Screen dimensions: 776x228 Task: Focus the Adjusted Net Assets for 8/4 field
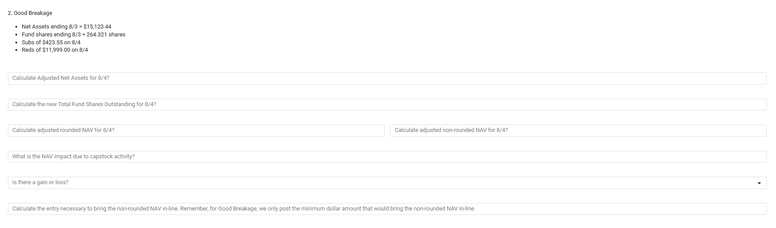387,78
